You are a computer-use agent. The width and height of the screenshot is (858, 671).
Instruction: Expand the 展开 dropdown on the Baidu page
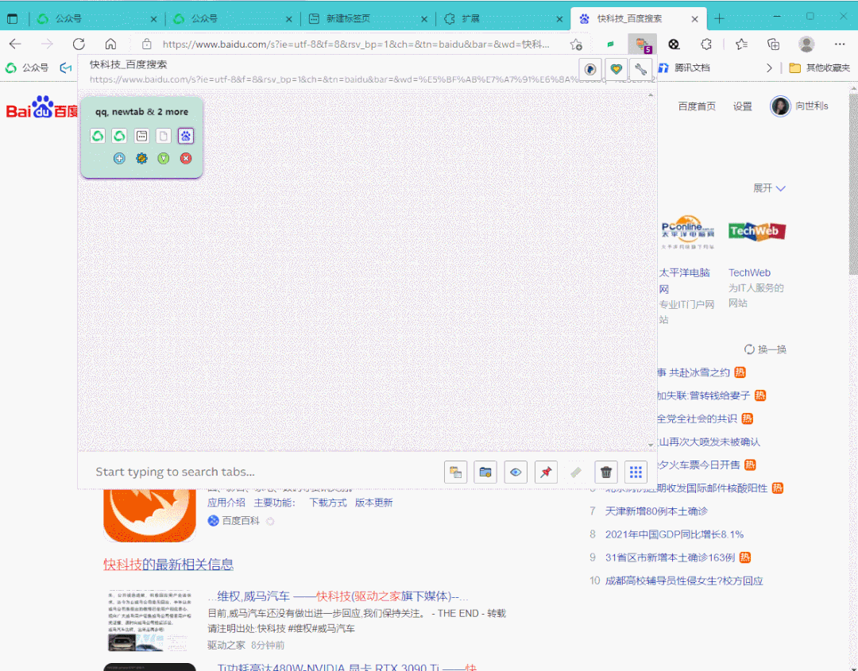pyautogui.click(x=769, y=188)
